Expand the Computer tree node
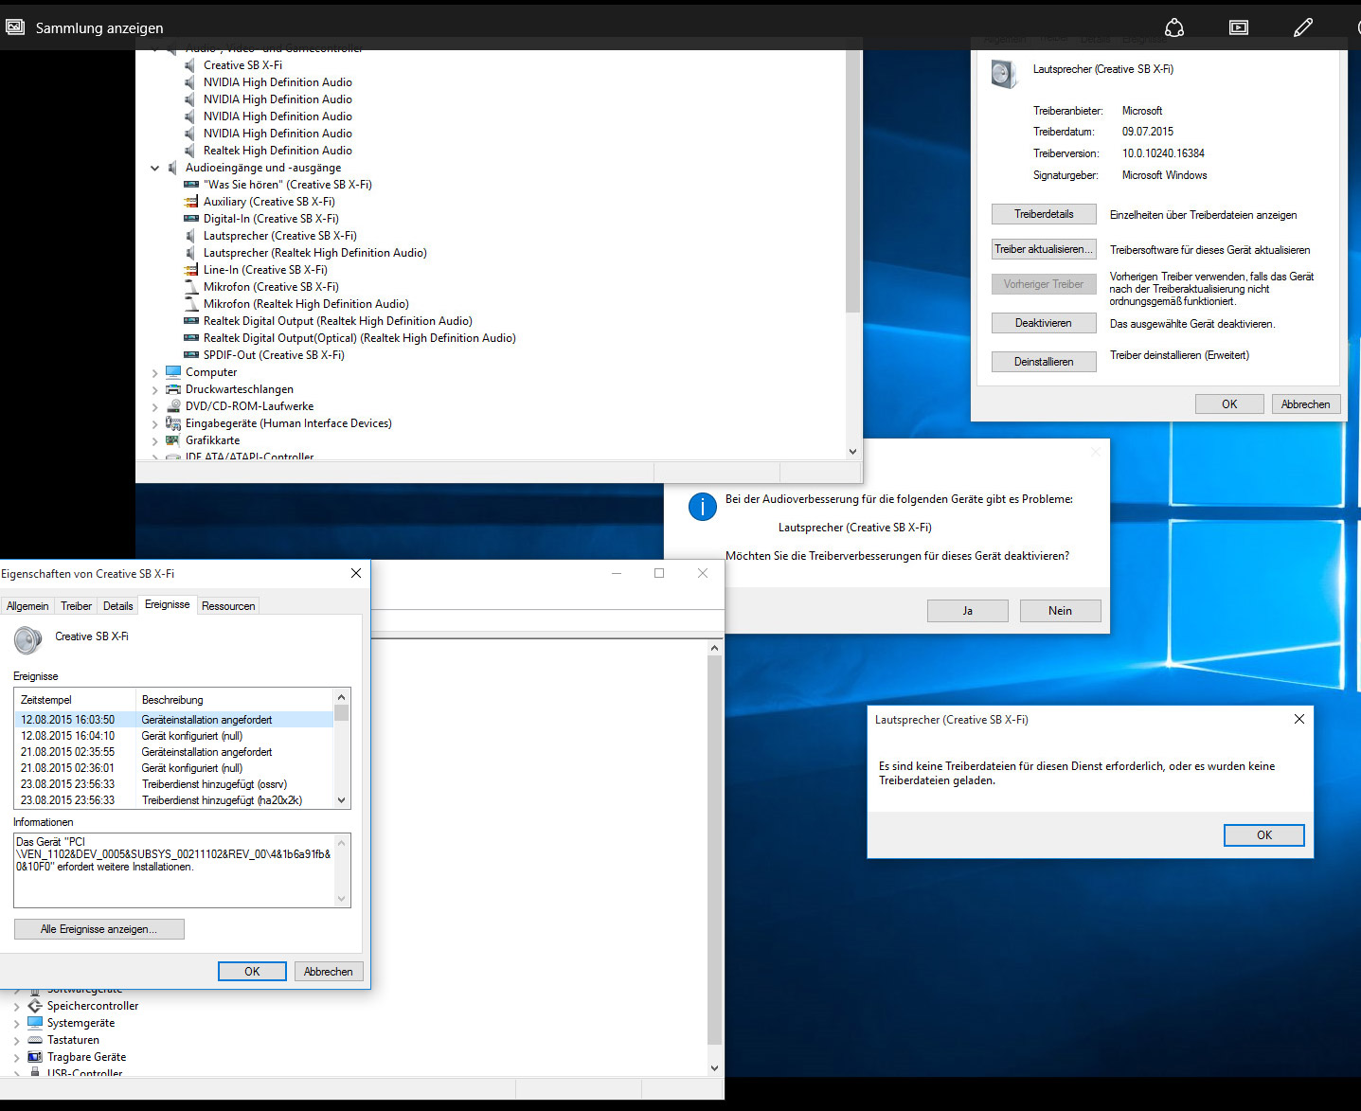 (154, 373)
